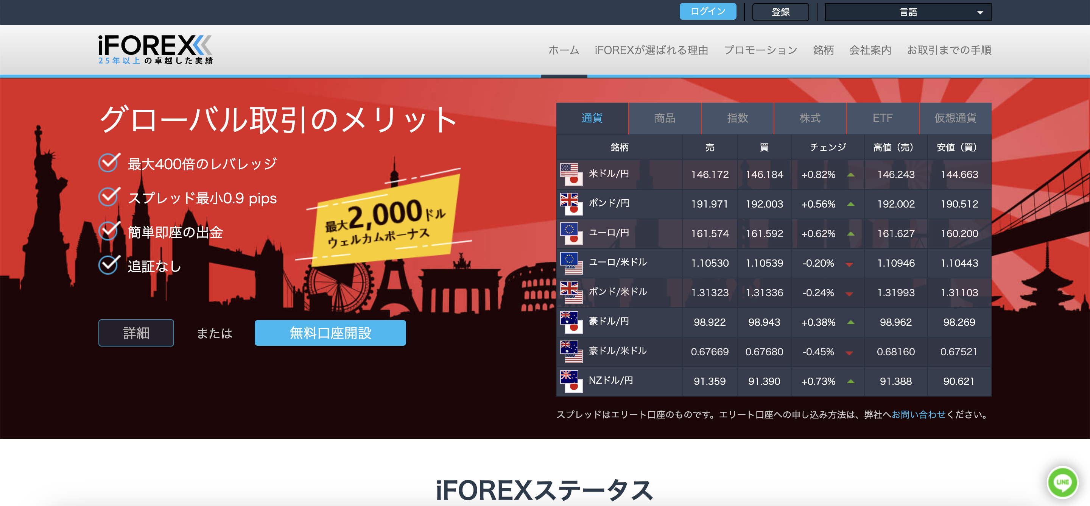Screen dimensions: 1090x506
Task: Click the ユーロ/円 instrument name
Action: point(609,233)
